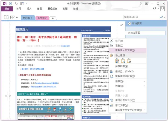Add a new section with plus tab
The width and height of the screenshot is (168, 121).
[53, 18]
